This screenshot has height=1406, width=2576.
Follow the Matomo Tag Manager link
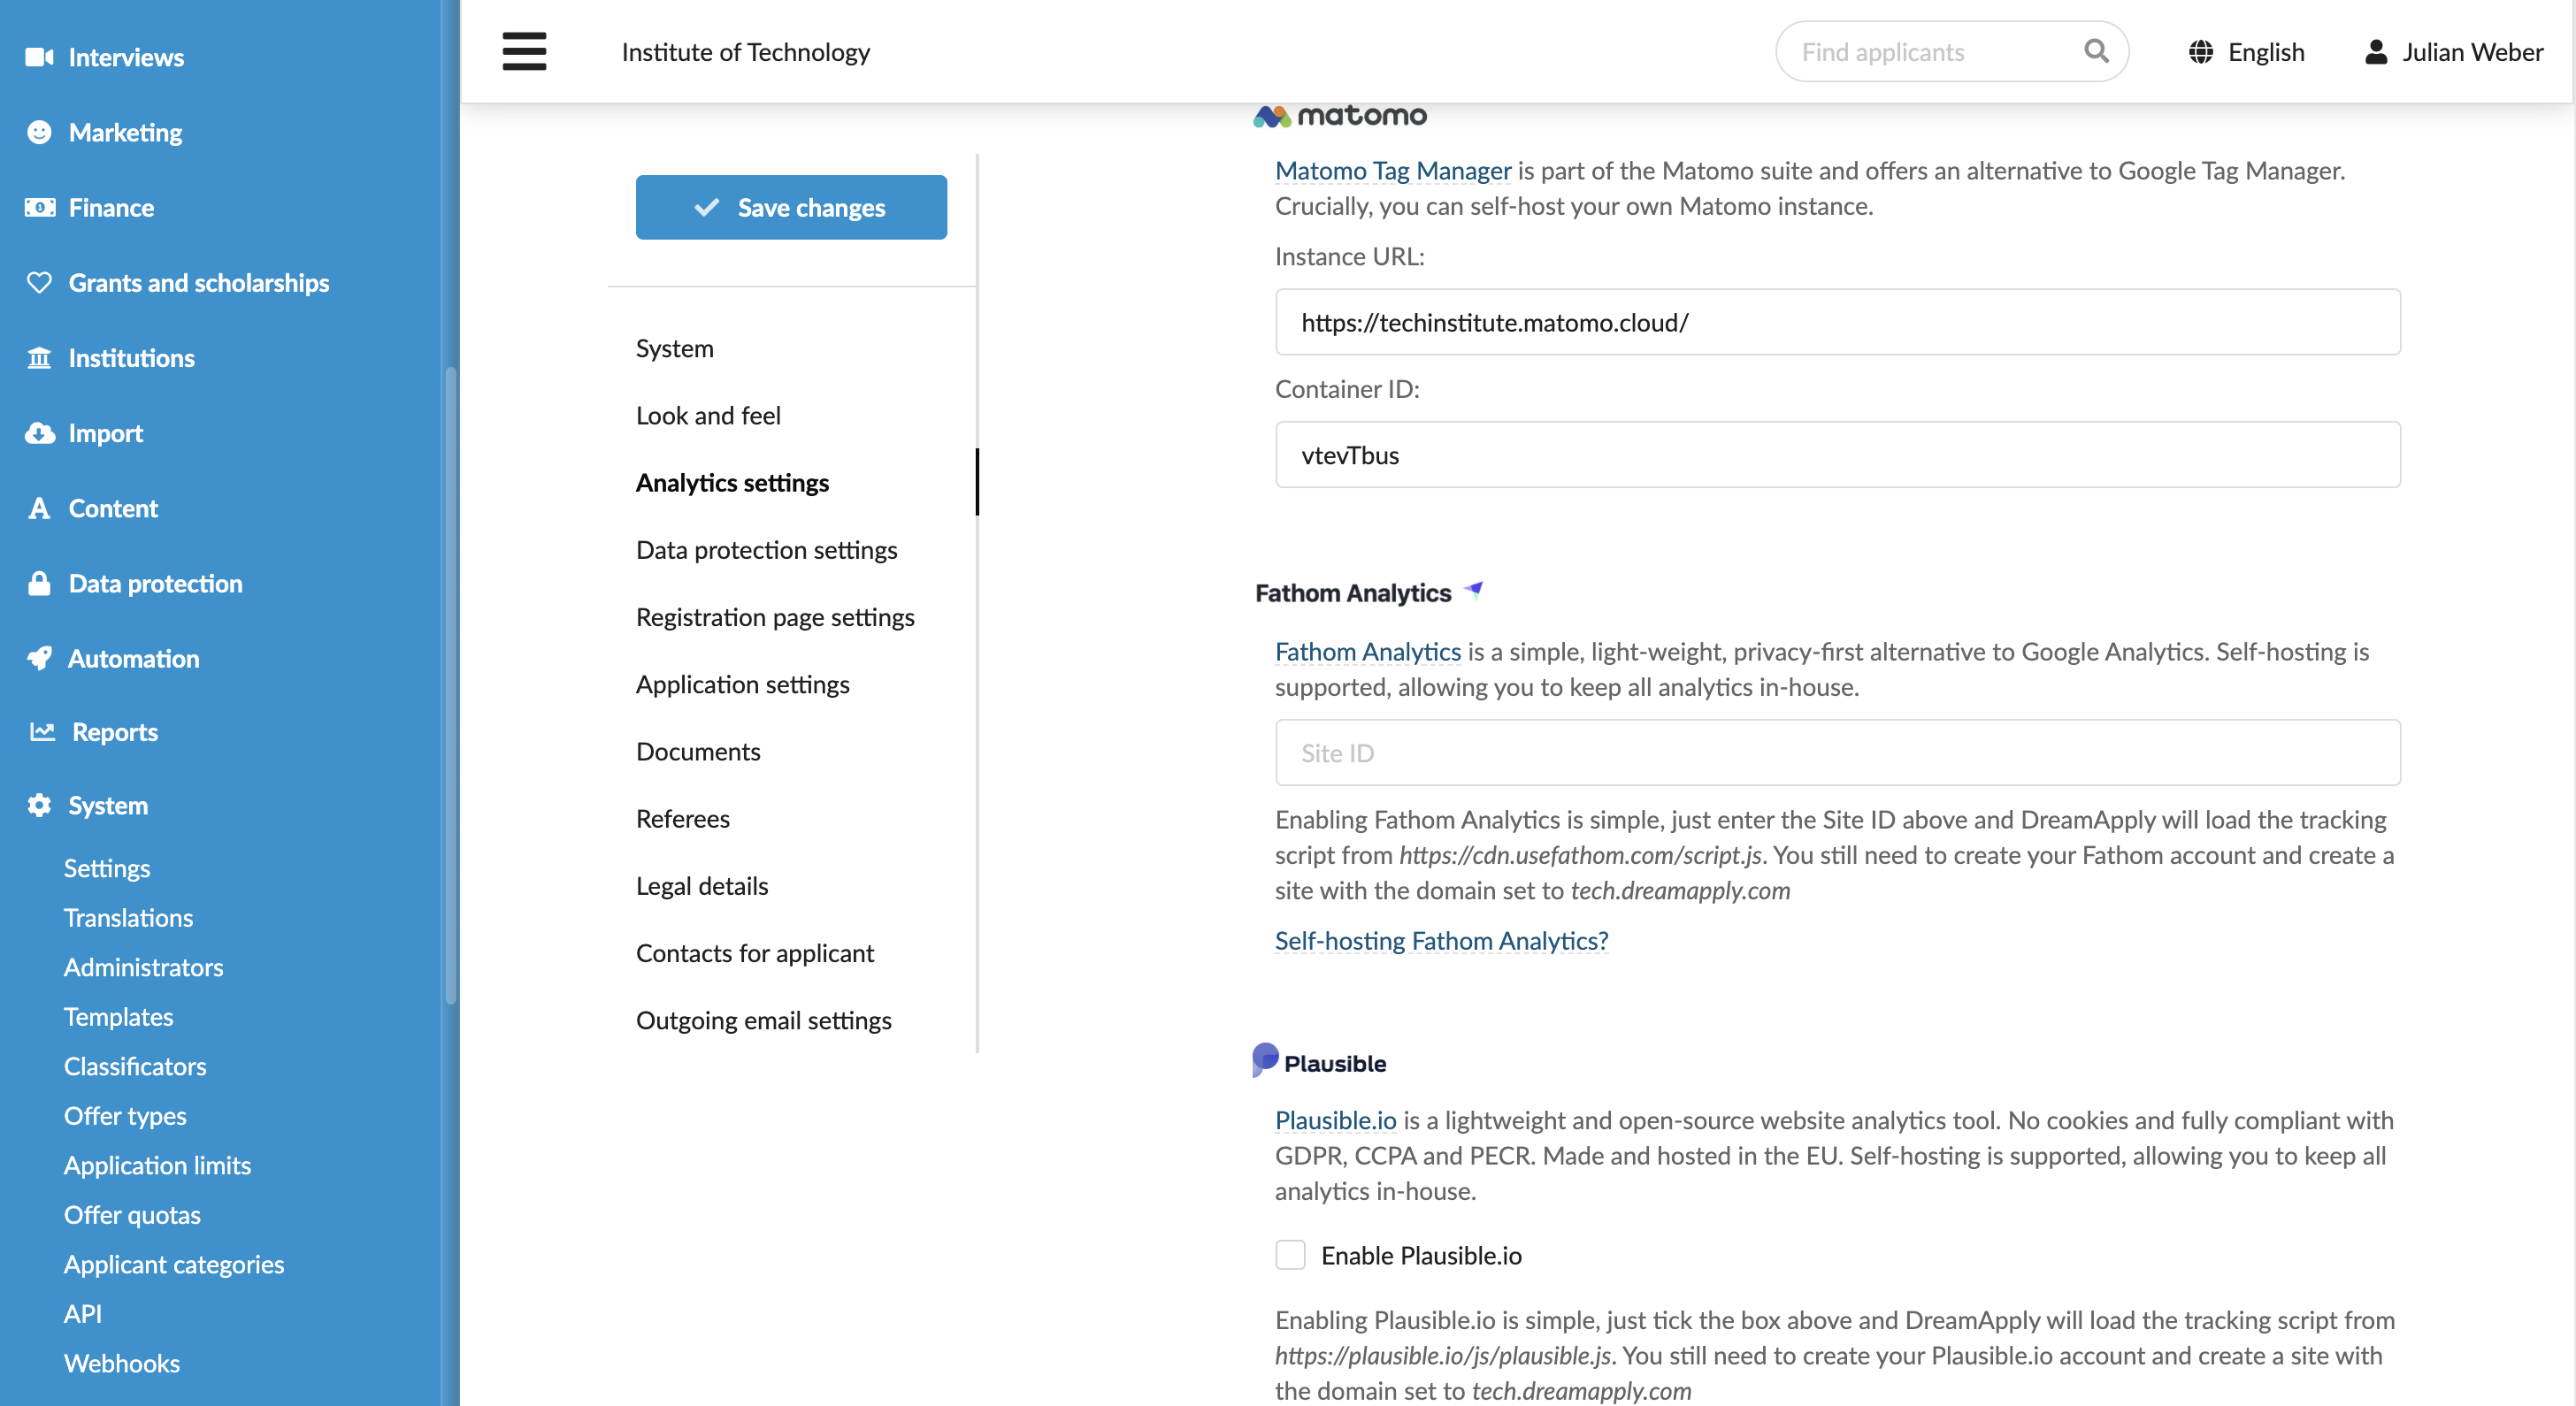(1393, 170)
